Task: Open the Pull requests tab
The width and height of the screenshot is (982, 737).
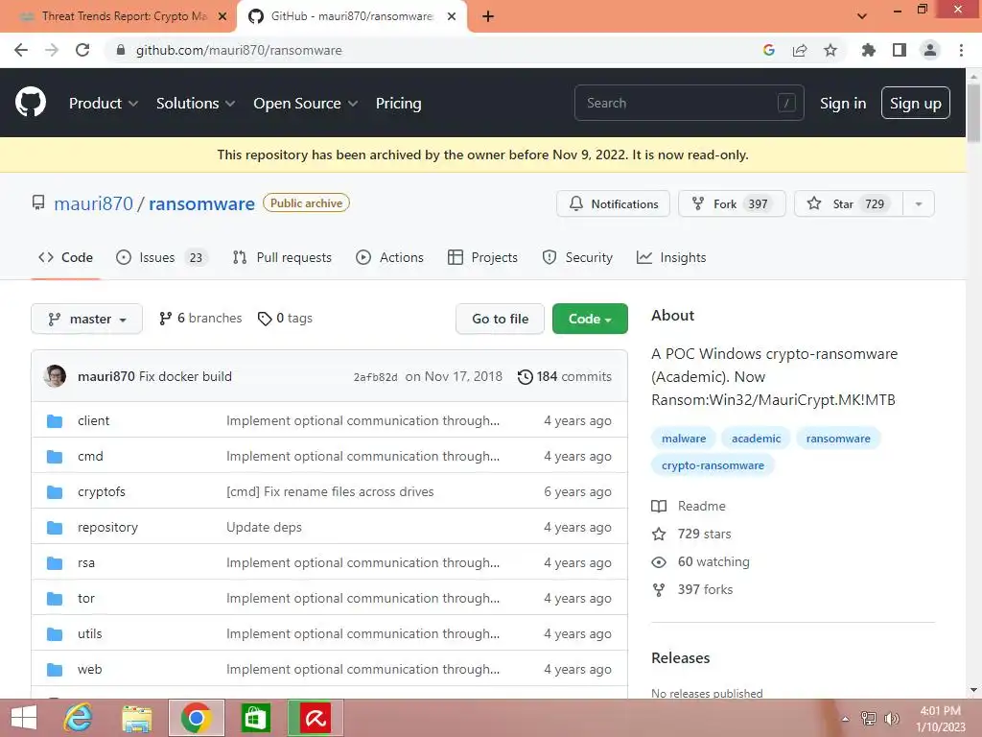Action: tap(282, 257)
